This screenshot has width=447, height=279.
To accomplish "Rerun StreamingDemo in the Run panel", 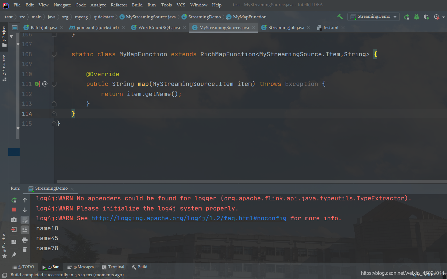I will [14, 200].
